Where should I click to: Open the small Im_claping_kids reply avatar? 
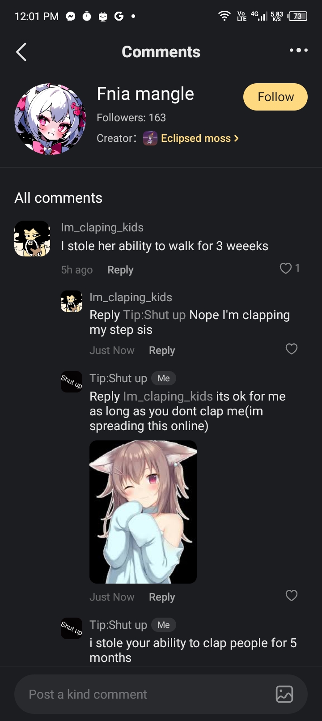point(72,301)
